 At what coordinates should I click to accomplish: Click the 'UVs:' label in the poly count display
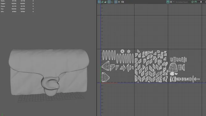[2, 12]
